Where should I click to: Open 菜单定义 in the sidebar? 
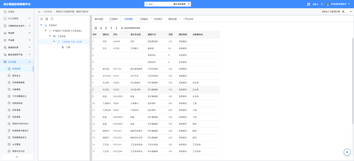[x=17, y=75]
